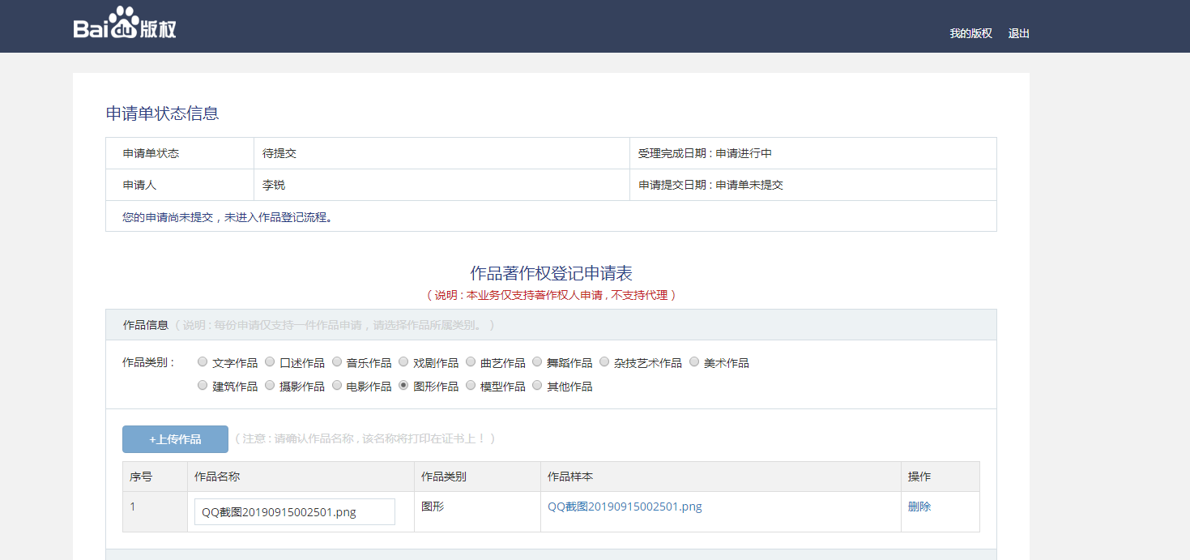This screenshot has height=560, width=1190.
Task: Pick 曲艺作品 category
Action: (471, 361)
